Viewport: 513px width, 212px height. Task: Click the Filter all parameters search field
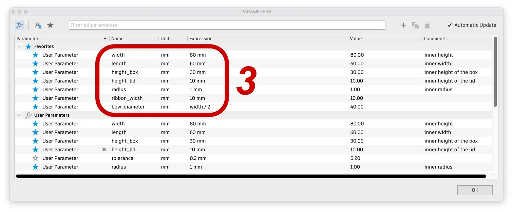pos(227,25)
